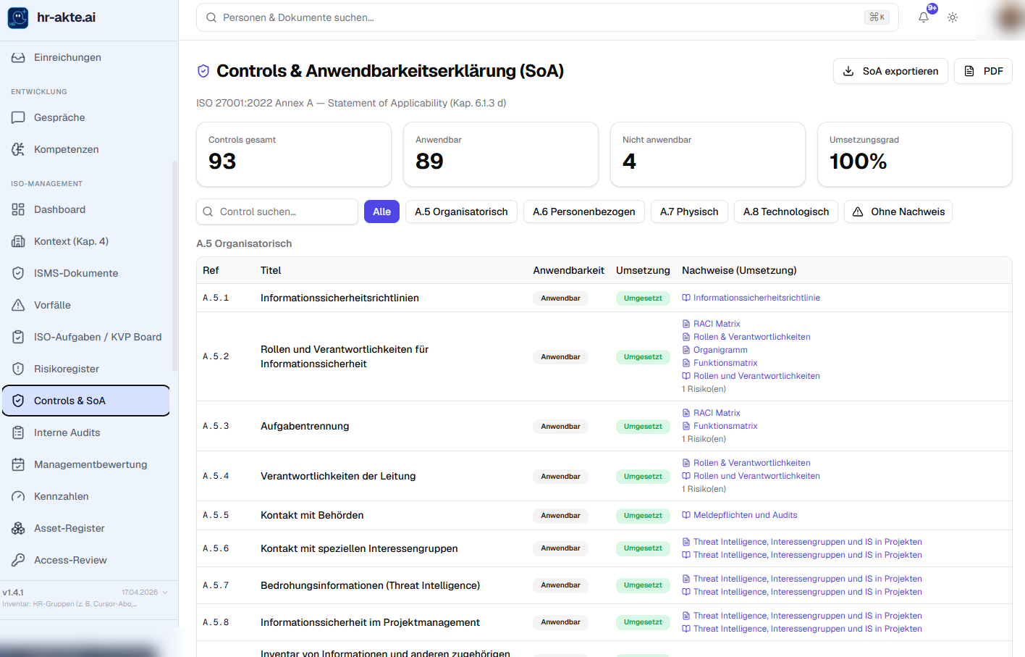Click the Kompetenzen brain icon
Viewport: 1025px width, 657px height.
click(x=18, y=149)
